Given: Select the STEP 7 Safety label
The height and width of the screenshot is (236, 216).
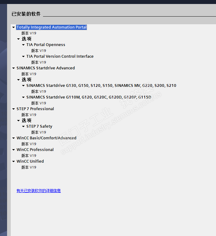Looking at the screenshot, I should pyautogui.click(x=39, y=126).
